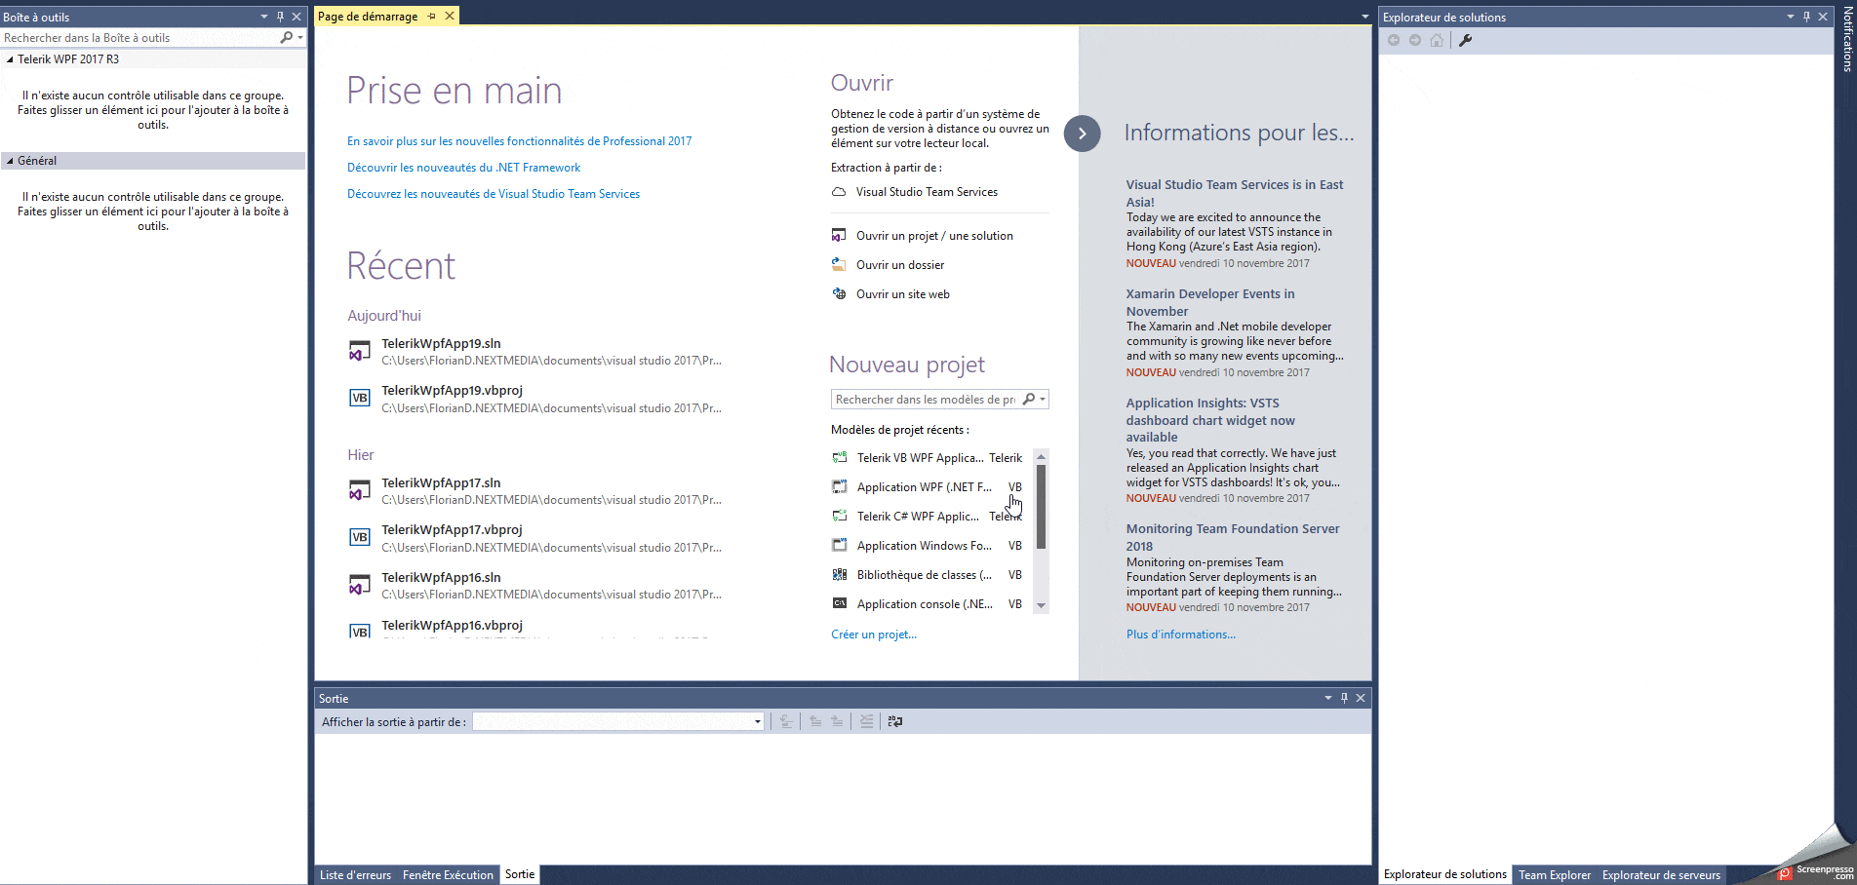
Task: Click the Ouvrir un projet / une solution icon
Action: pyautogui.click(x=839, y=235)
